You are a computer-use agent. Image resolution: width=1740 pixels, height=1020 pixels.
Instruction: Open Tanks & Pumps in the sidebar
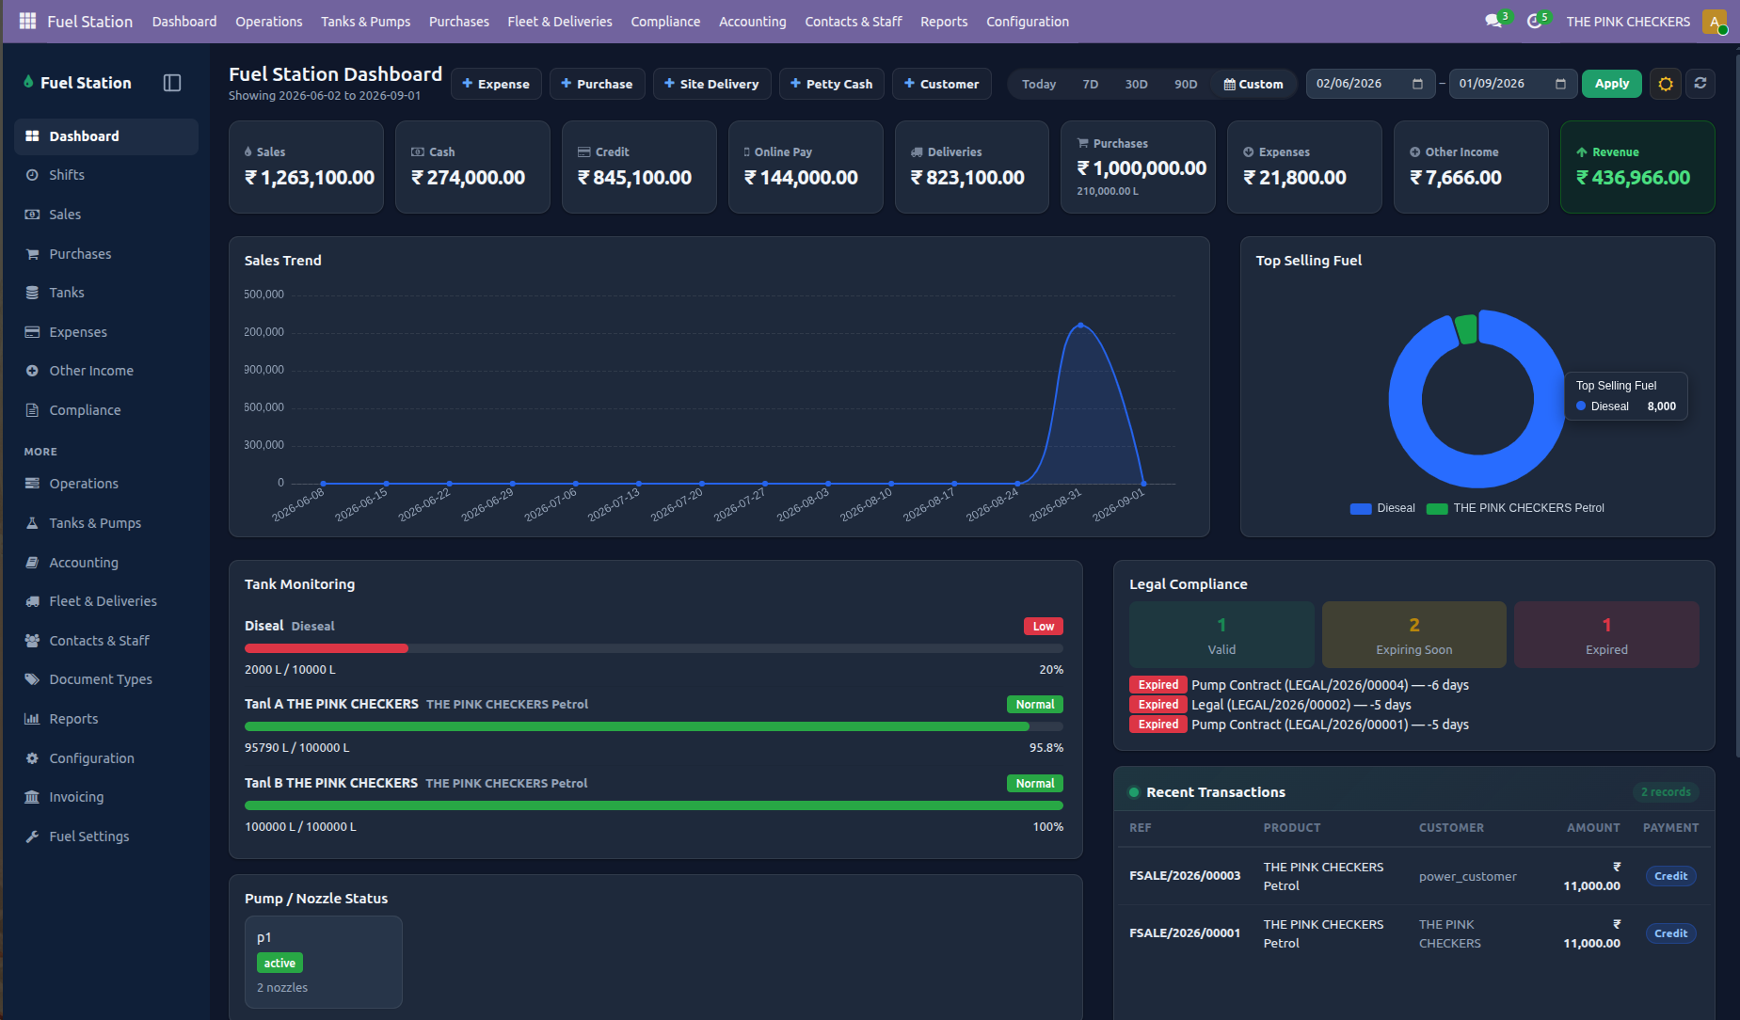[106, 523]
